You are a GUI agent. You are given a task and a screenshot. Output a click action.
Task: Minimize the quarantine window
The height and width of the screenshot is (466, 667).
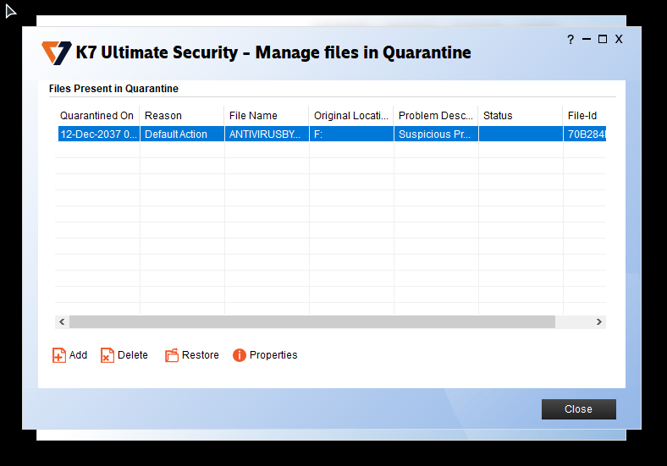click(x=587, y=39)
